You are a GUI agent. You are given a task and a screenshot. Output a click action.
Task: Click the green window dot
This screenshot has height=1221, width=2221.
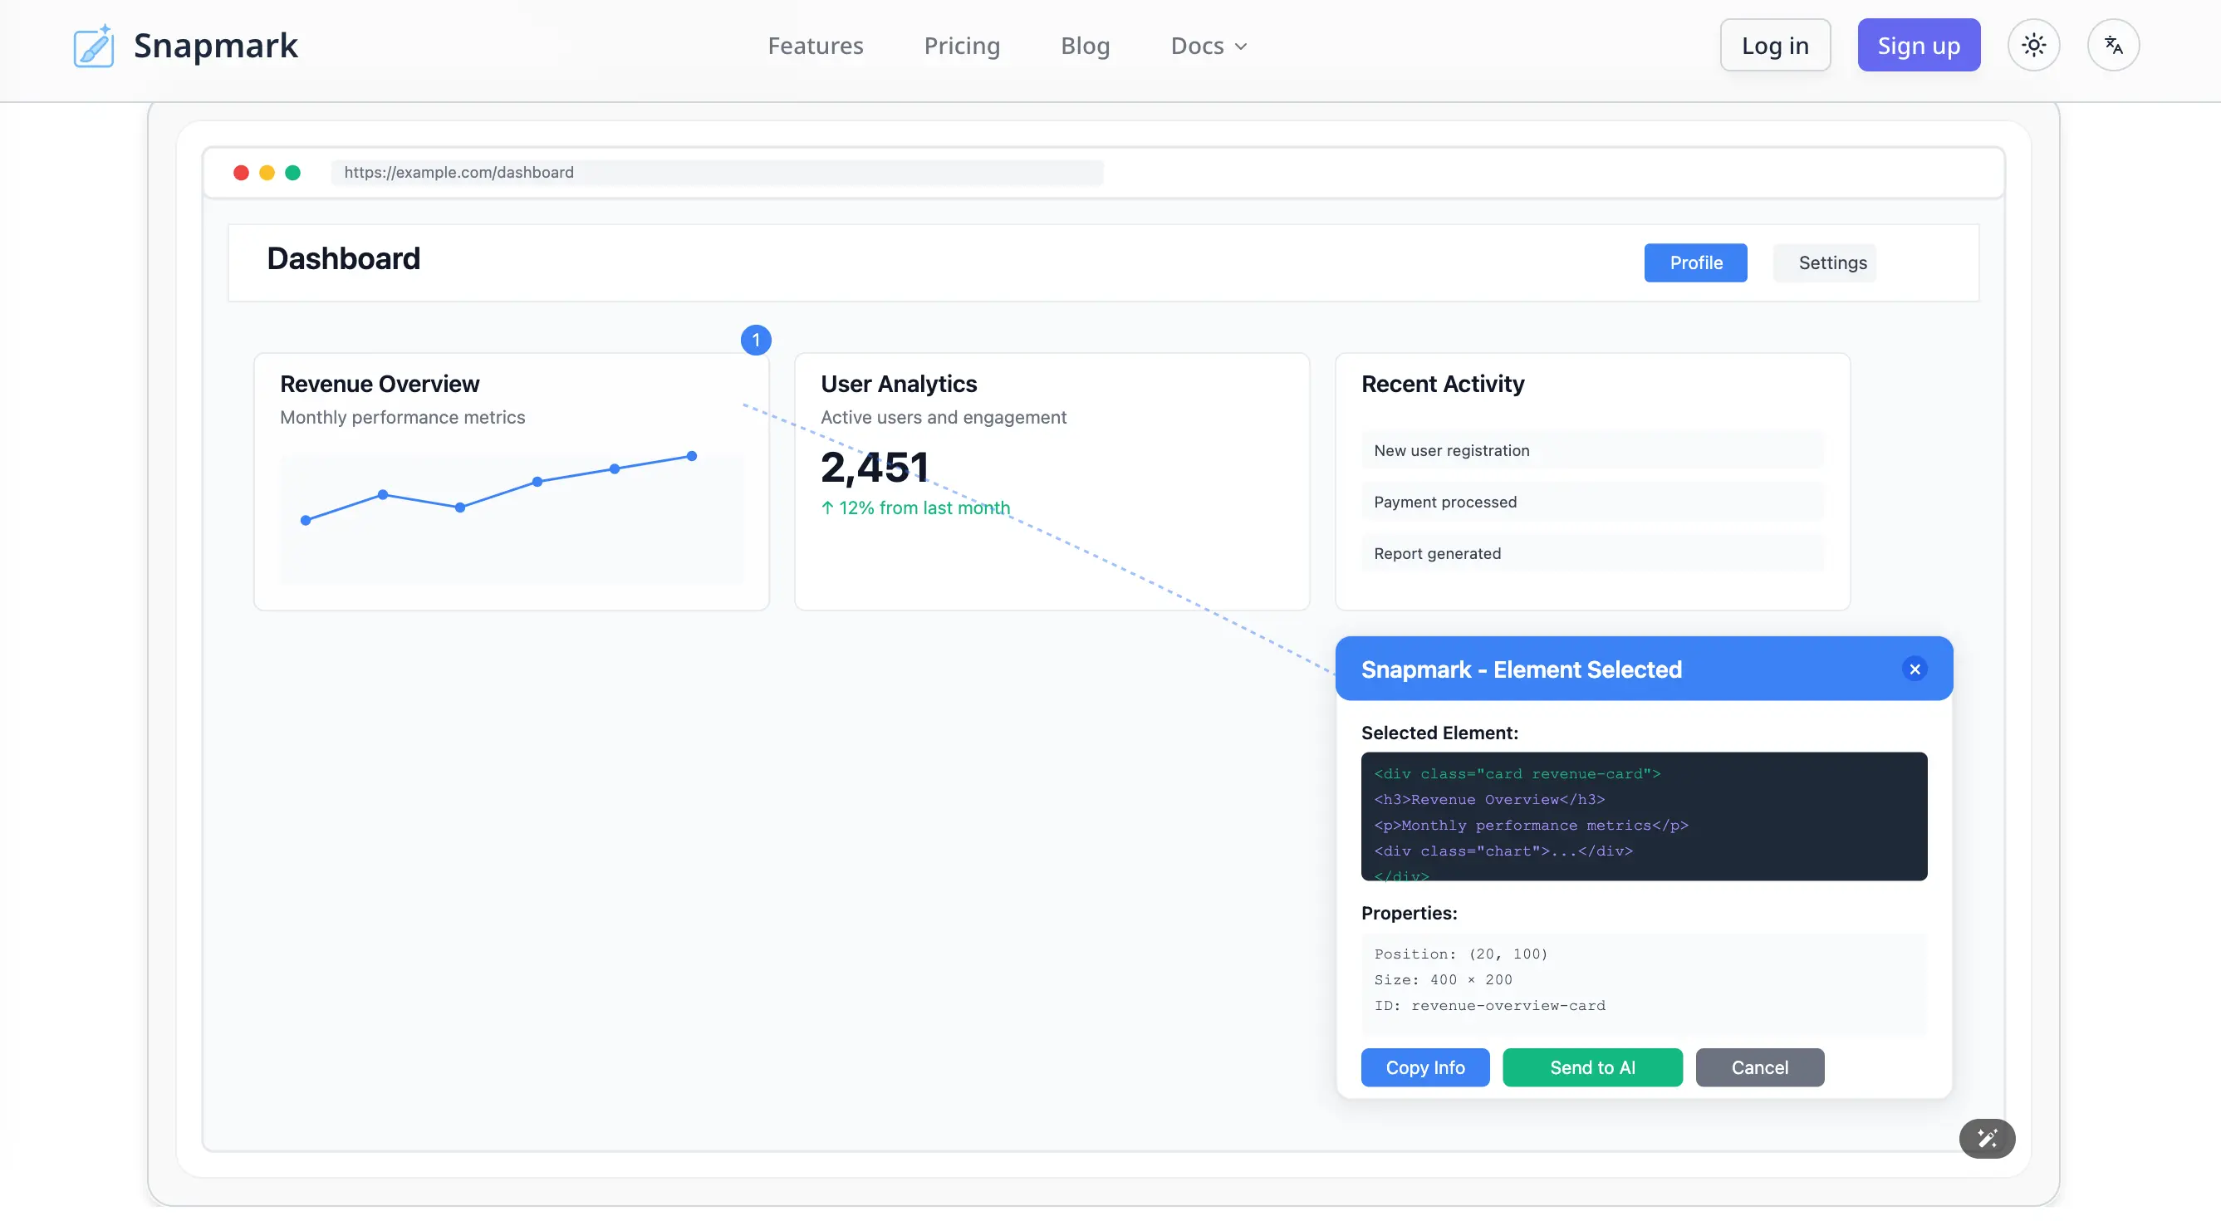[x=293, y=173]
